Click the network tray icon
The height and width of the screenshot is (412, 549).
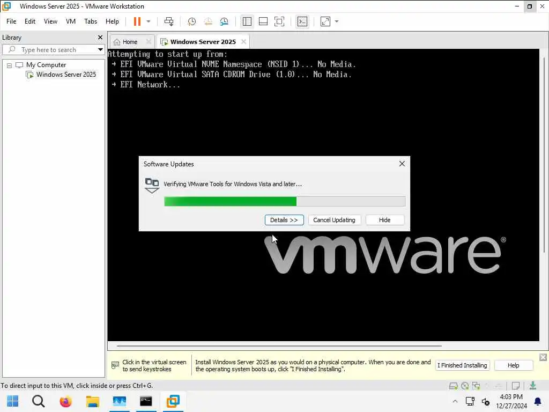470,401
